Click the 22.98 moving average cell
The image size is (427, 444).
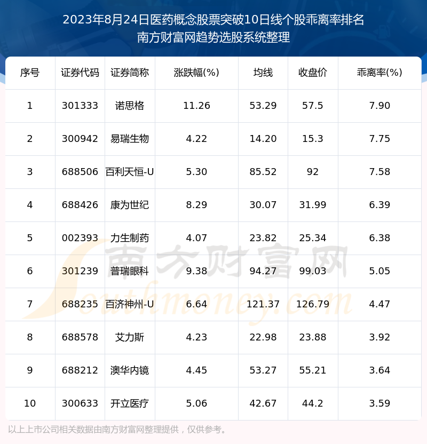tap(263, 337)
